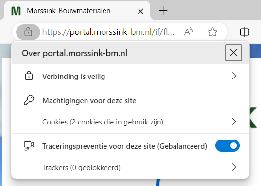Click the green M favicon on the tab
The image size is (261, 186).
(x=16, y=11)
